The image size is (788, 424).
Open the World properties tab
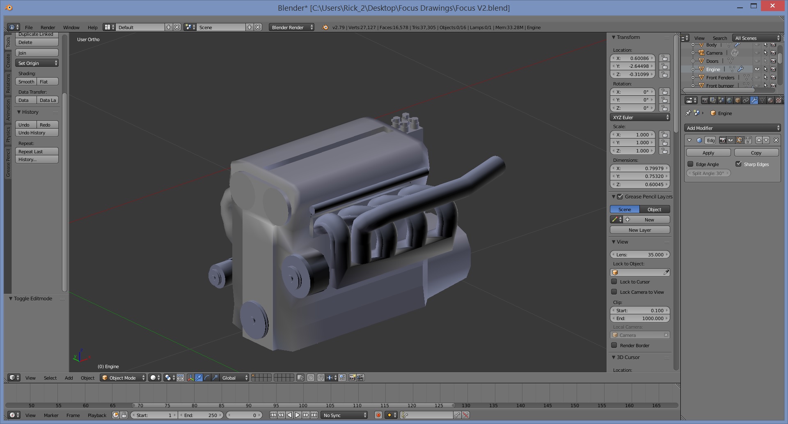pyautogui.click(x=729, y=100)
